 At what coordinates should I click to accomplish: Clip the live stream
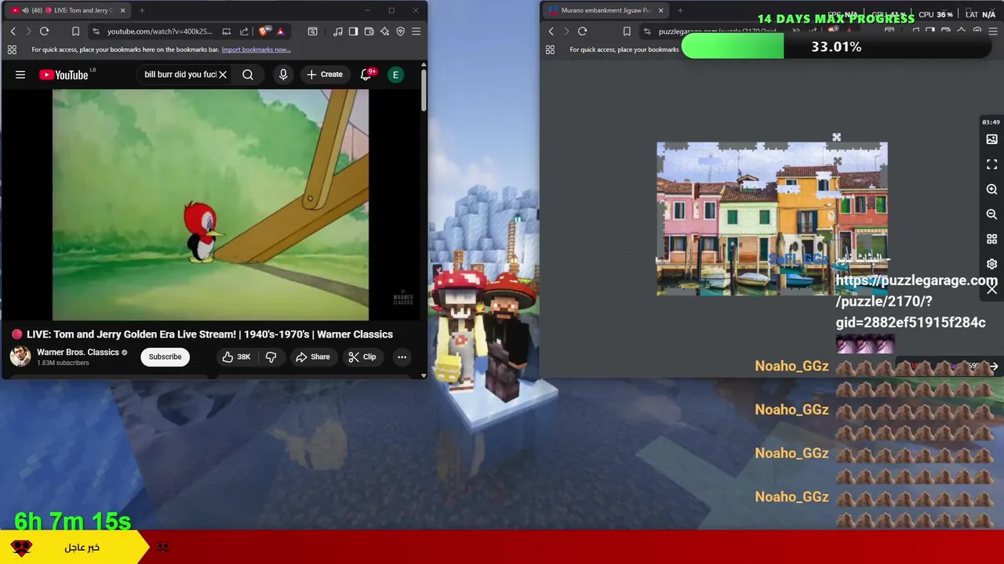[x=362, y=356]
